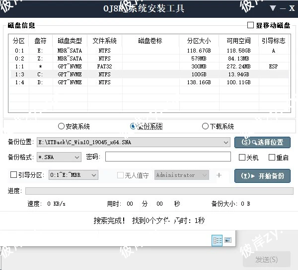Click the 速度 0 KB/s readout

point(46,204)
